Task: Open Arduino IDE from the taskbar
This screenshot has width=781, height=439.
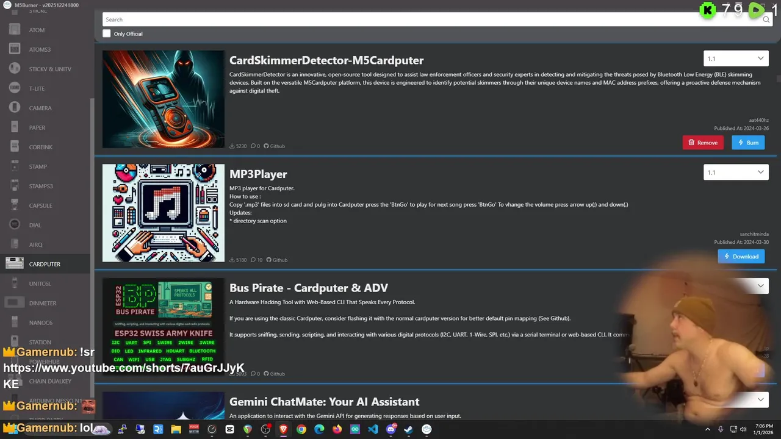Action: tap(355, 429)
